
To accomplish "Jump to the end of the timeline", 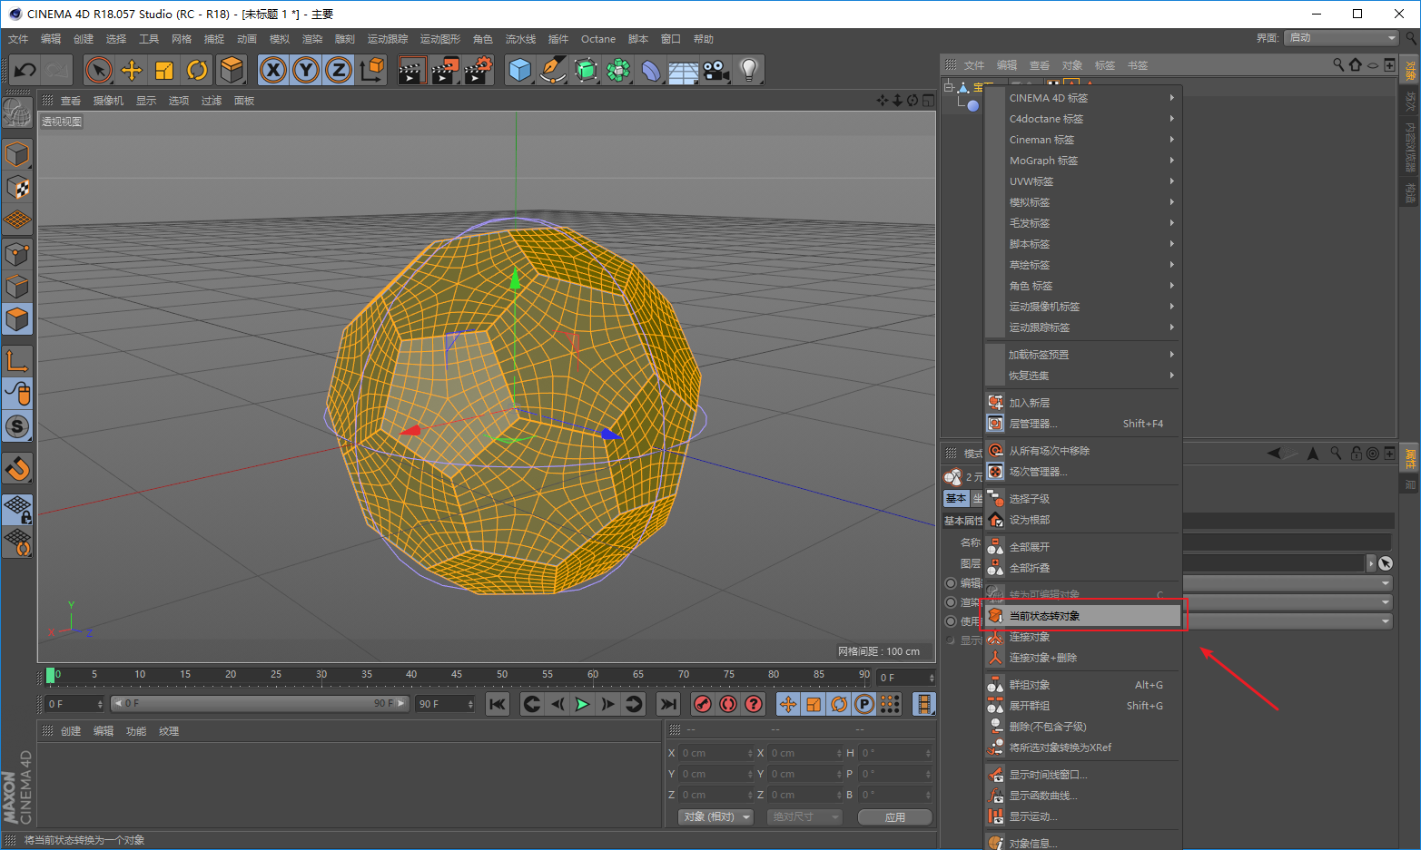I will (x=668, y=704).
